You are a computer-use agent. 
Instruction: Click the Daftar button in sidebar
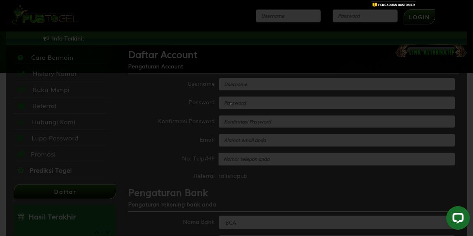65,192
